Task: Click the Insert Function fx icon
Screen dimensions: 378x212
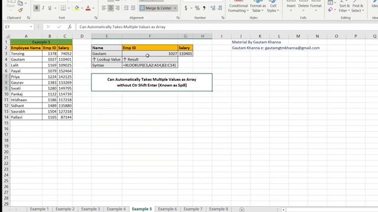Action: 70,26
